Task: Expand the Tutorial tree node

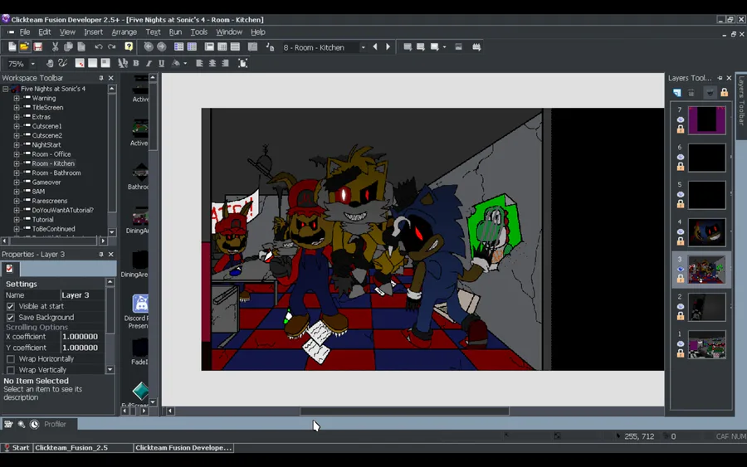Action: point(17,220)
